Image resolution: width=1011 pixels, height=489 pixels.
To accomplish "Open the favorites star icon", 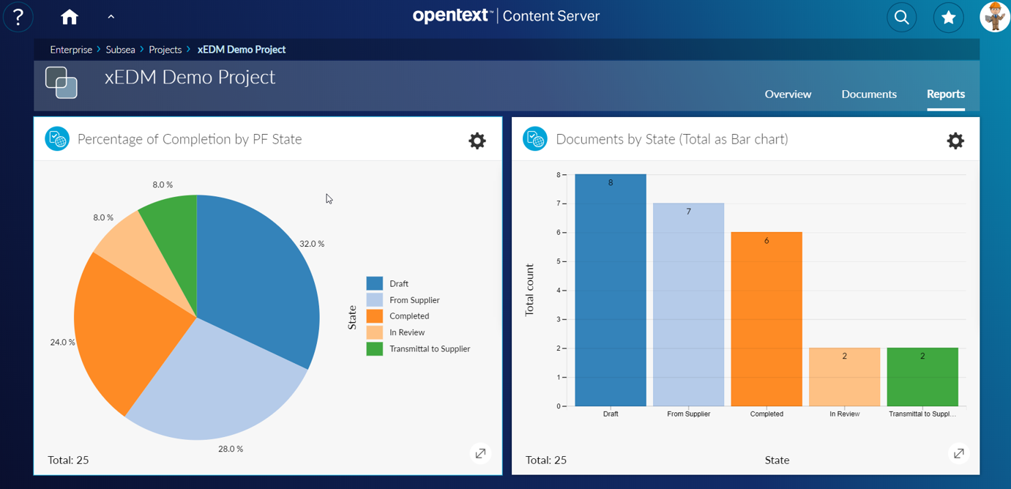I will pos(949,18).
